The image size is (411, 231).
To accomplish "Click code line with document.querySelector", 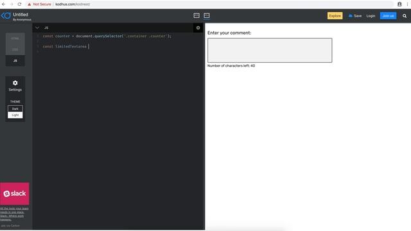I will [107, 36].
